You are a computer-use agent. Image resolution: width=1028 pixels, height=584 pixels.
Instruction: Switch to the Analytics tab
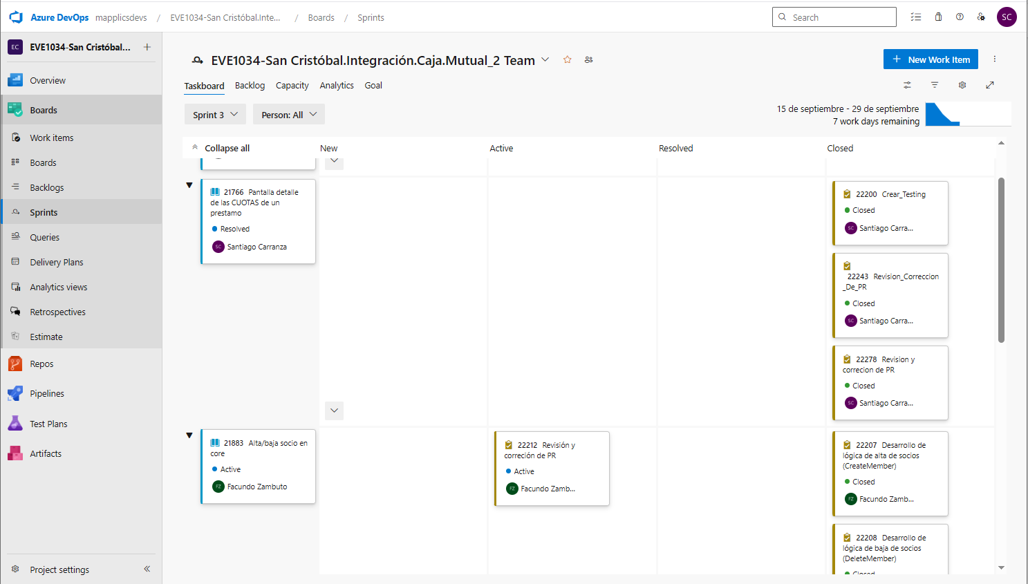337,86
